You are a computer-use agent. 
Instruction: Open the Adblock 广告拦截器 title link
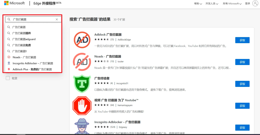pos(108,35)
